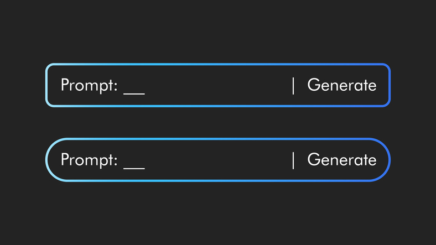Click the vertical divider in the rectangular prompt bar

[293, 86]
